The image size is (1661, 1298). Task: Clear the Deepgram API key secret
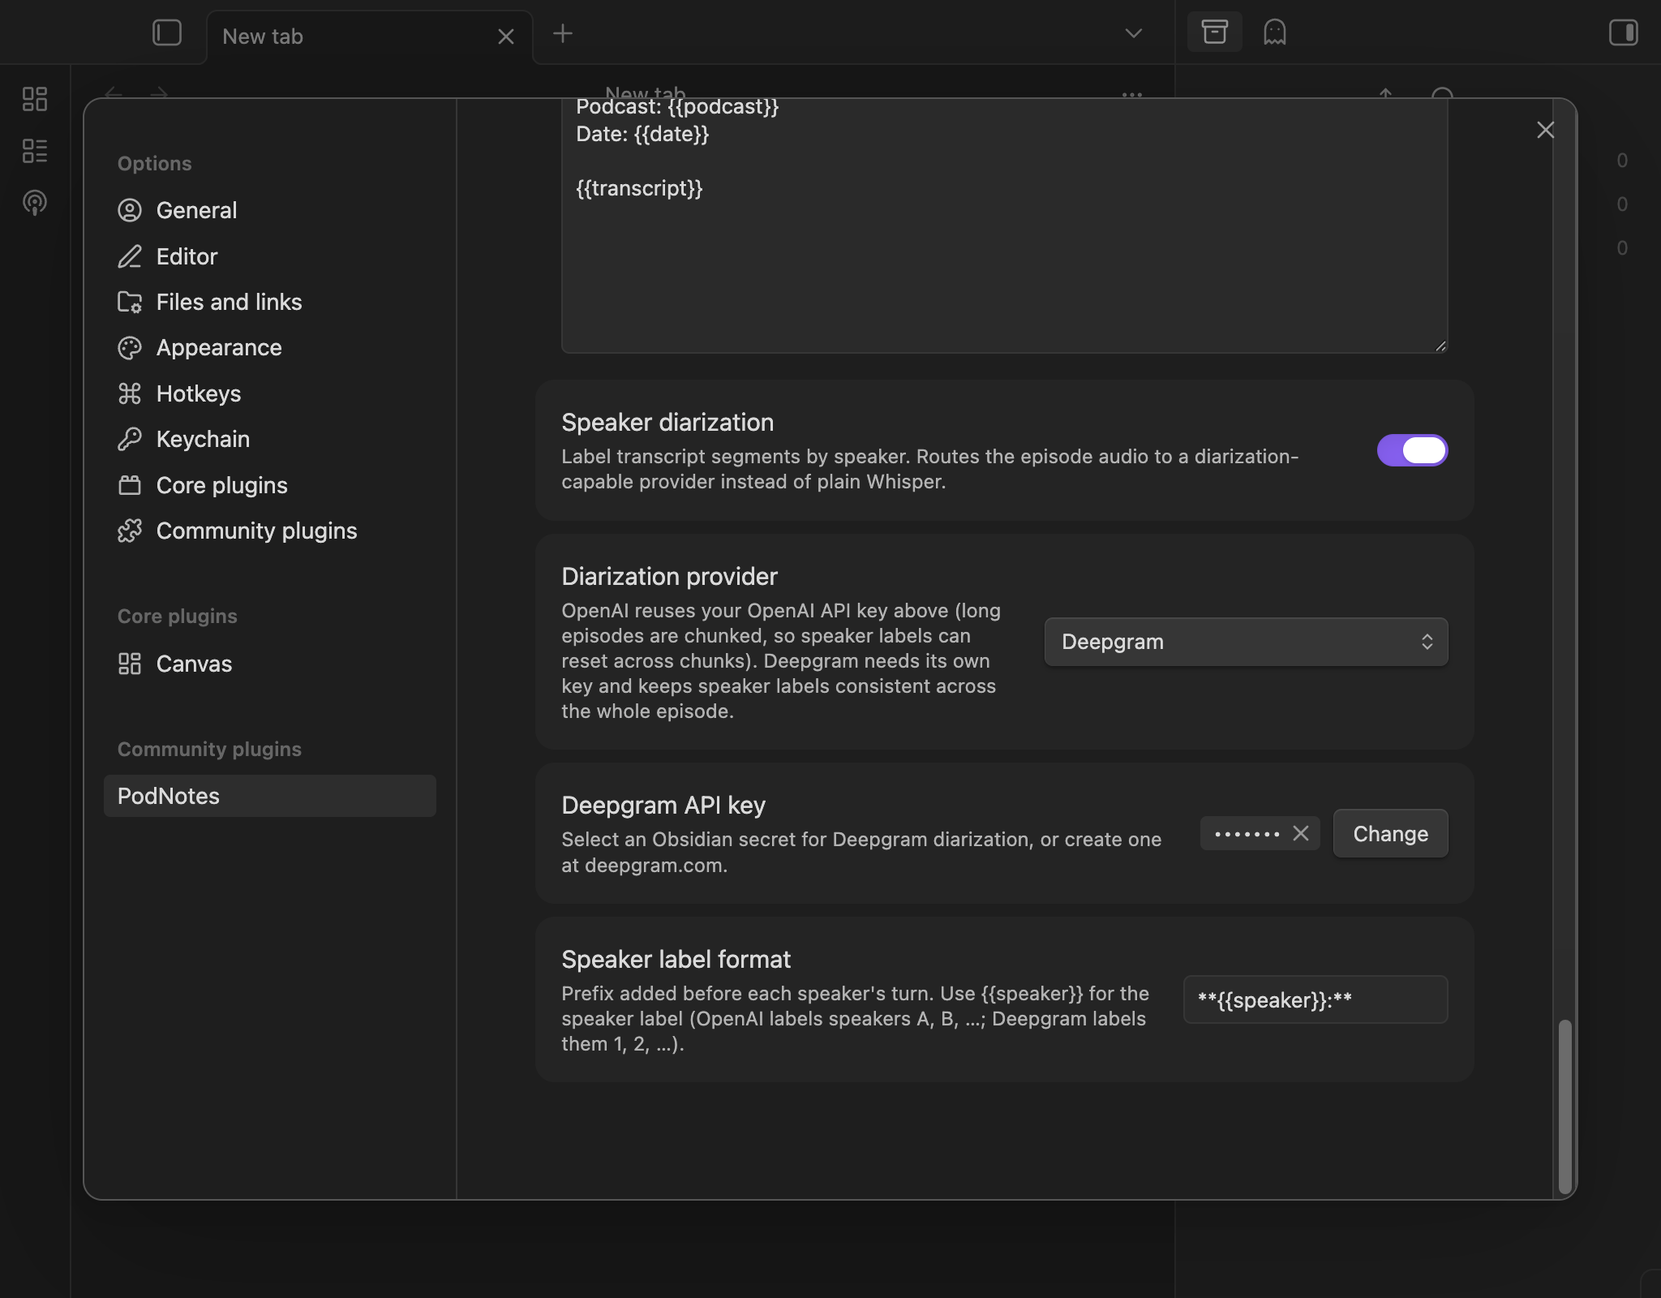click(1301, 833)
